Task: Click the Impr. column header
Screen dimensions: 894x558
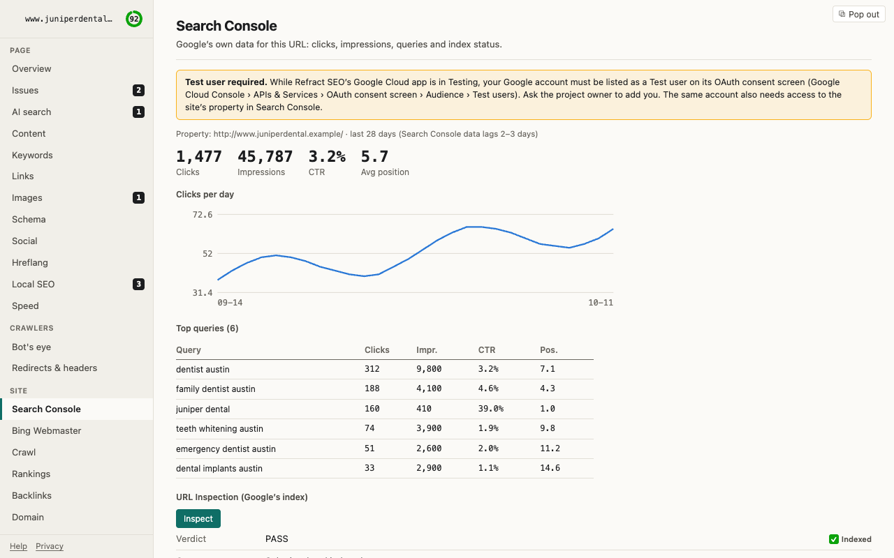Action: click(x=427, y=349)
